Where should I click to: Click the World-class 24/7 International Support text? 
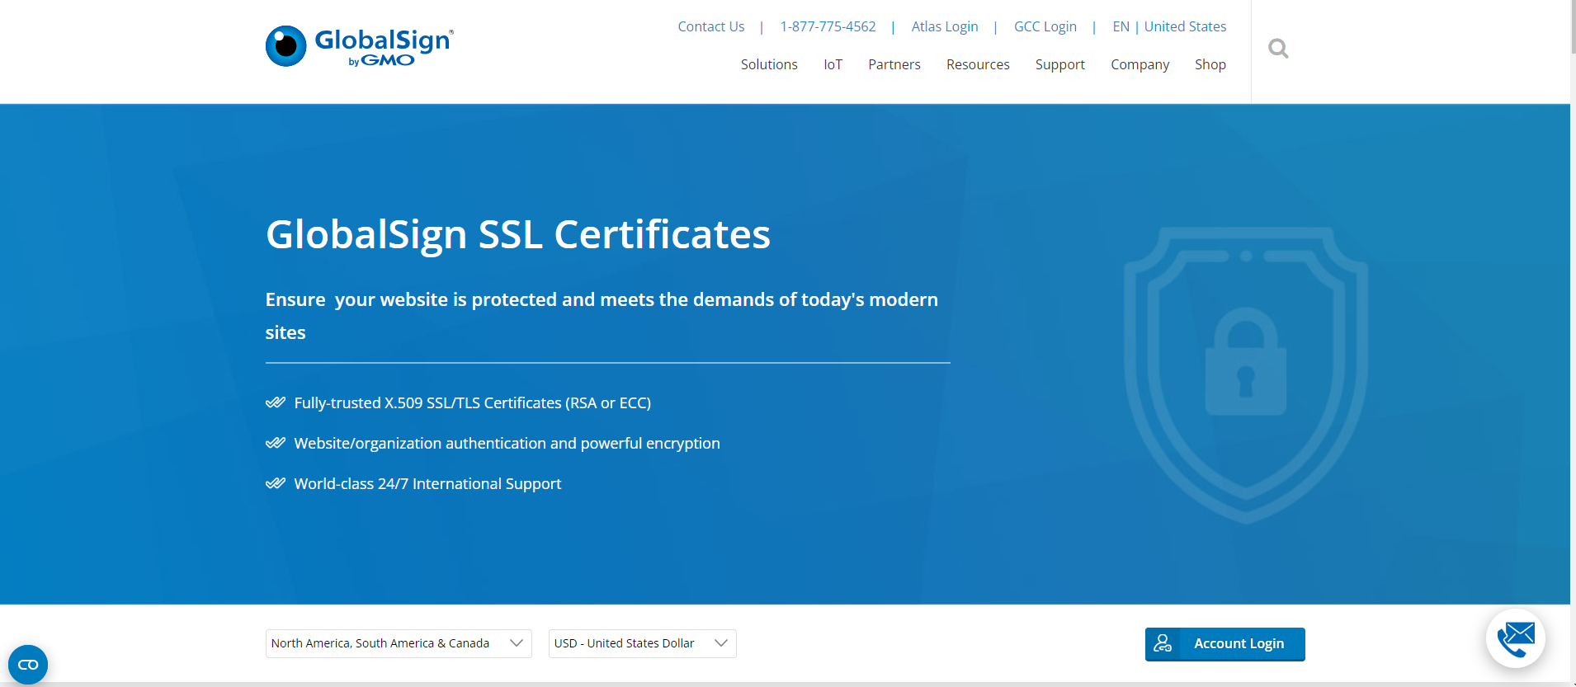(x=427, y=483)
